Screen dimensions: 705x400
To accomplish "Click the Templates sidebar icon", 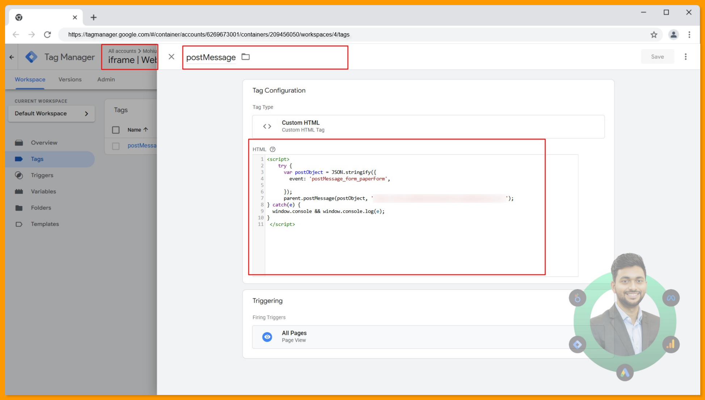I will click(x=20, y=224).
